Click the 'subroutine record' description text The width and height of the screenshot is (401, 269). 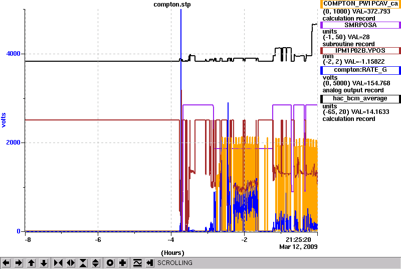(348, 44)
